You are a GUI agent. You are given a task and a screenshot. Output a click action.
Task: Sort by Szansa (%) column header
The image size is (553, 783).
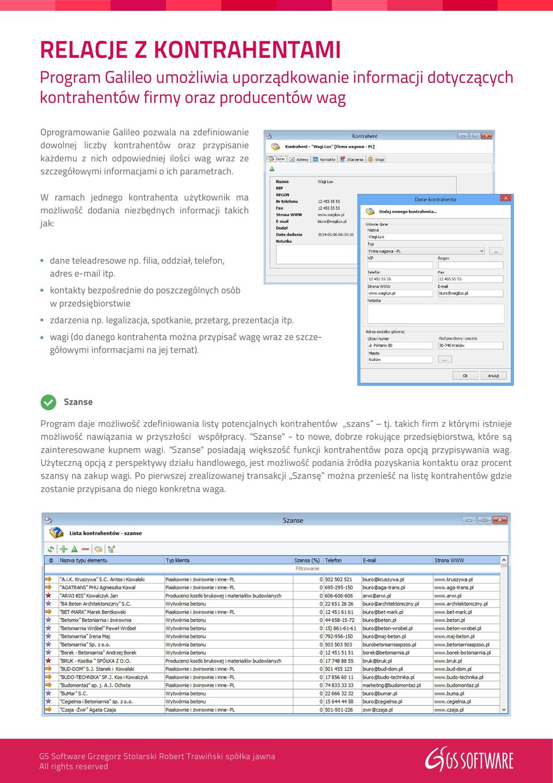(x=308, y=560)
